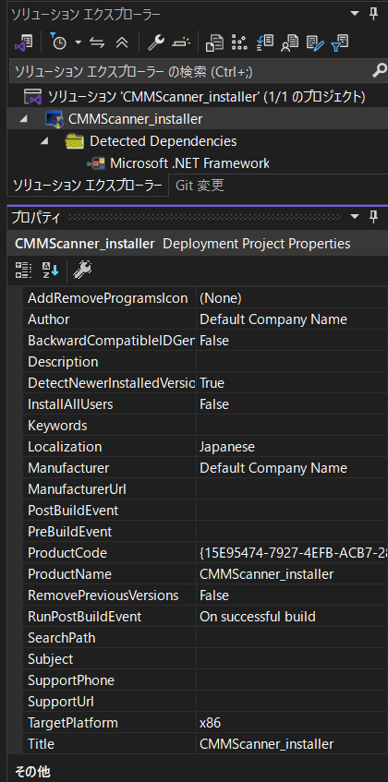
Task: Click the .NET Framework dependency icon
Action: [96, 163]
